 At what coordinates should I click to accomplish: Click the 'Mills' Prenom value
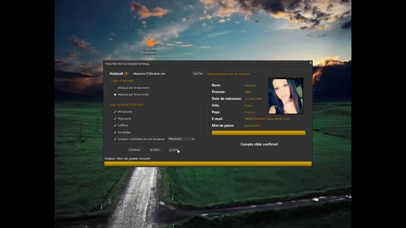coord(248,92)
